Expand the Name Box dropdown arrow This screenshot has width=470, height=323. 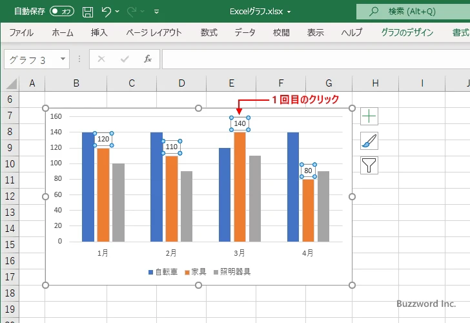(x=63, y=59)
